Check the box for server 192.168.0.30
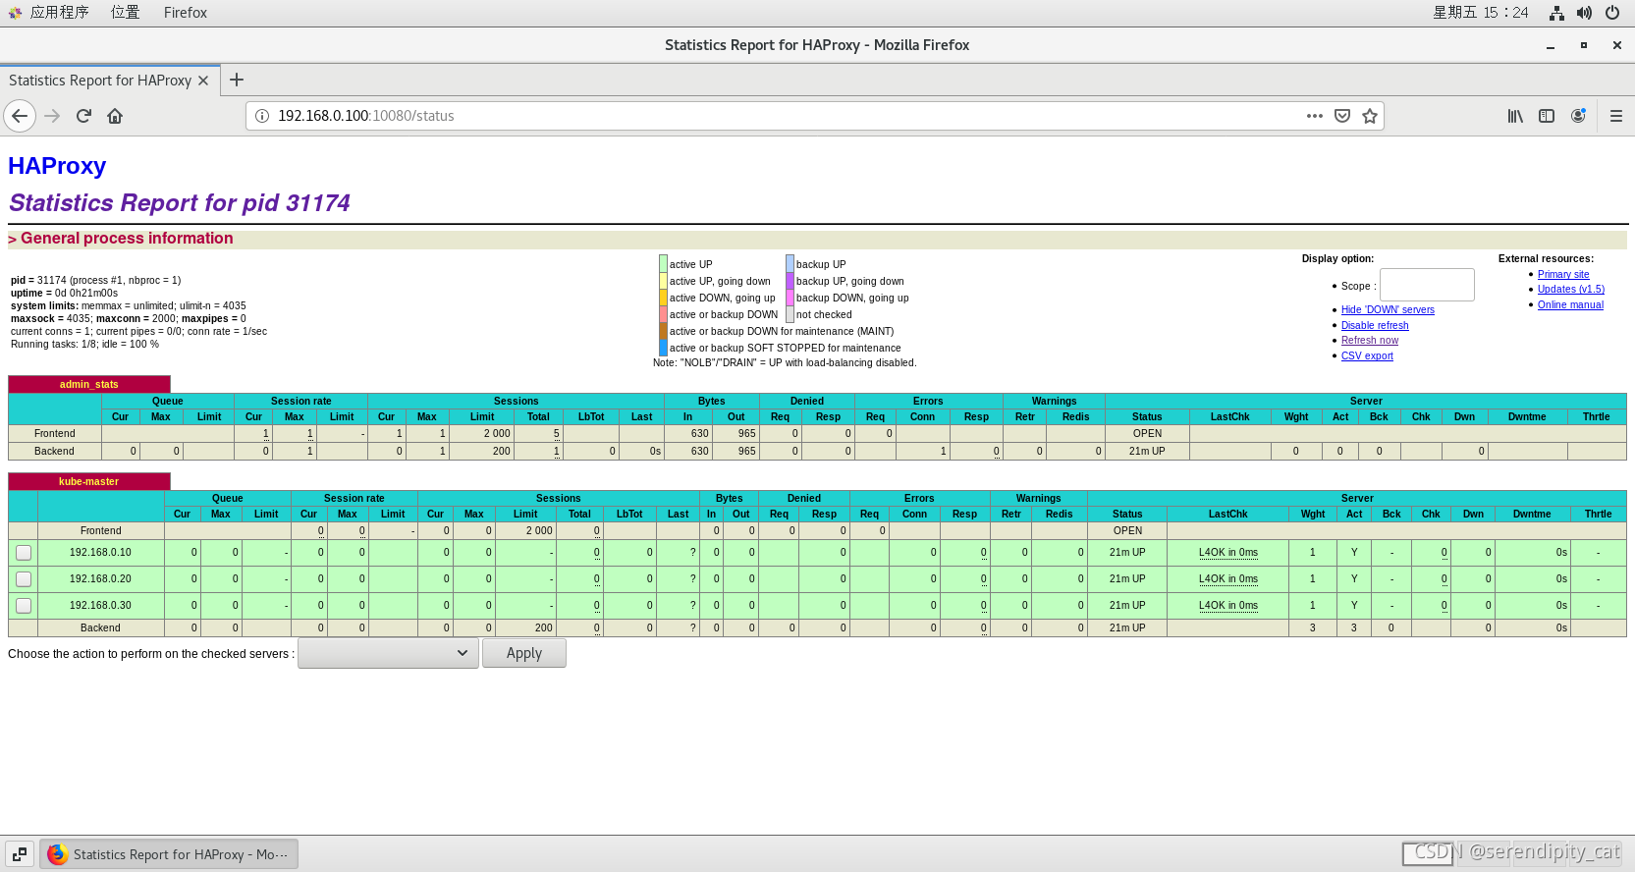 tap(24, 606)
